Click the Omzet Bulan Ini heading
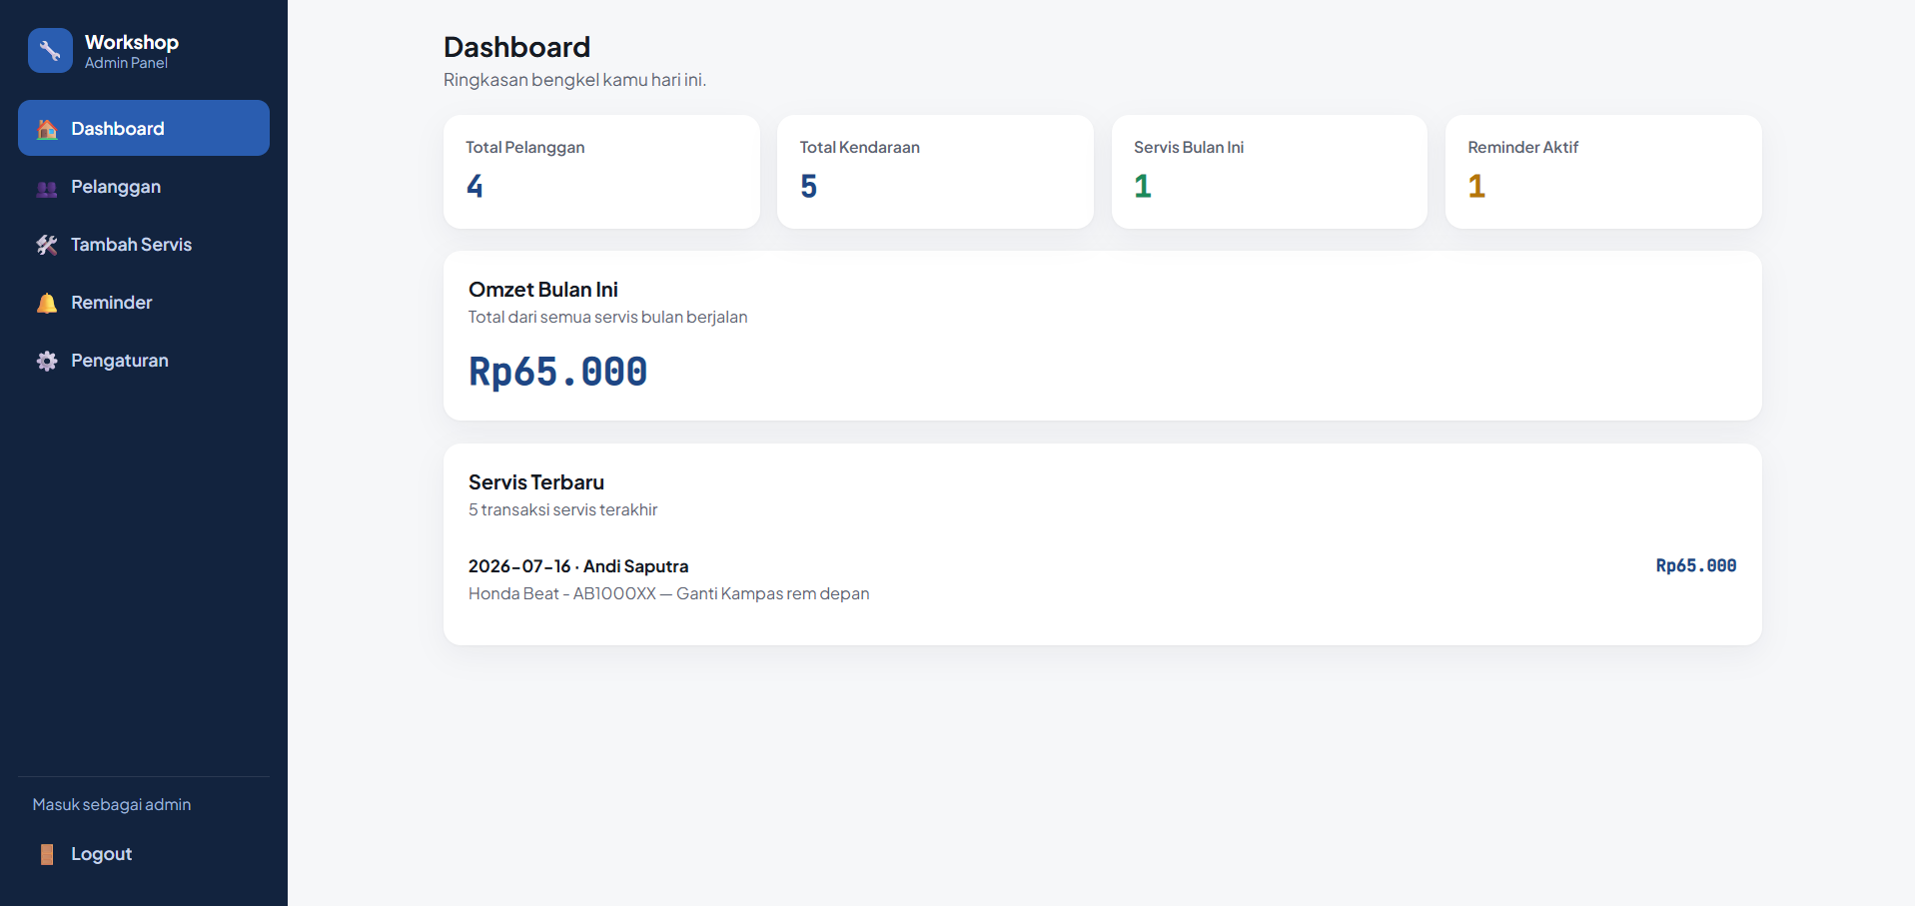Screen dimensions: 1915x906 pyautogui.click(x=543, y=290)
